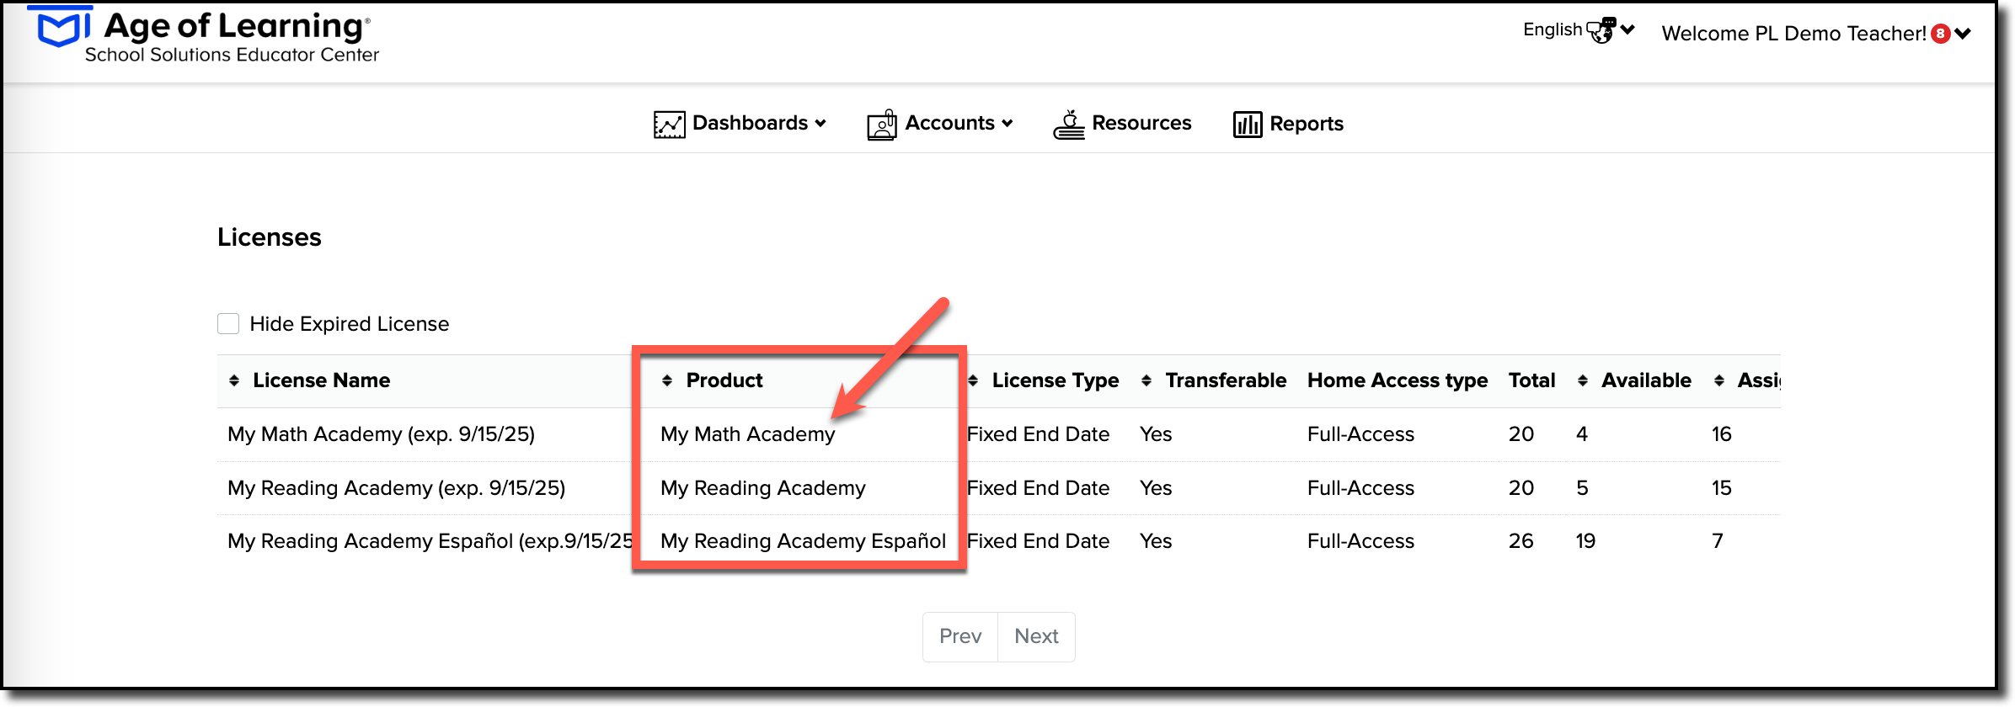Image resolution: width=2015 pixels, height=707 pixels.
Task: Click the Resources books icon
Action: pyautogui.click(x=1069, y=125)
